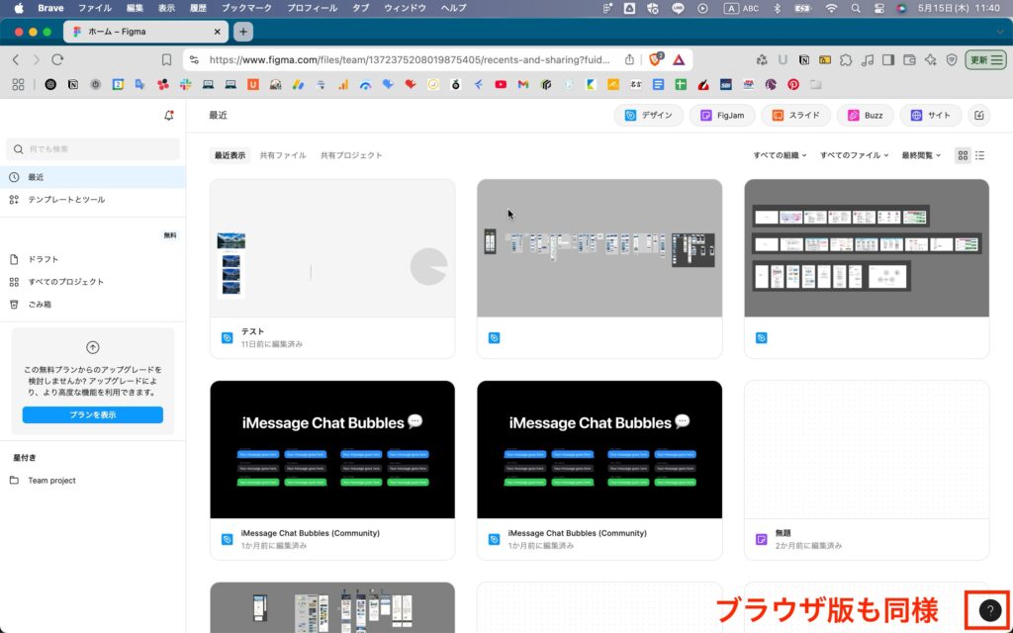
Task: Open the 編集 menu
Action: [x=135, y=8]
